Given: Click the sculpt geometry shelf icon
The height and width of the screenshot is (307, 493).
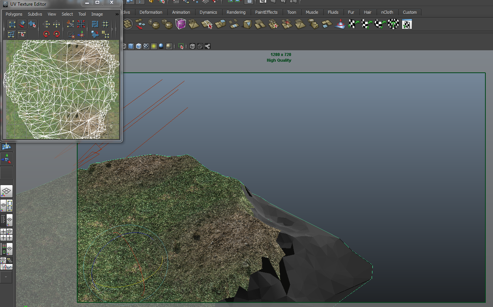Looking at the screenshot, I should click(340, 25).
